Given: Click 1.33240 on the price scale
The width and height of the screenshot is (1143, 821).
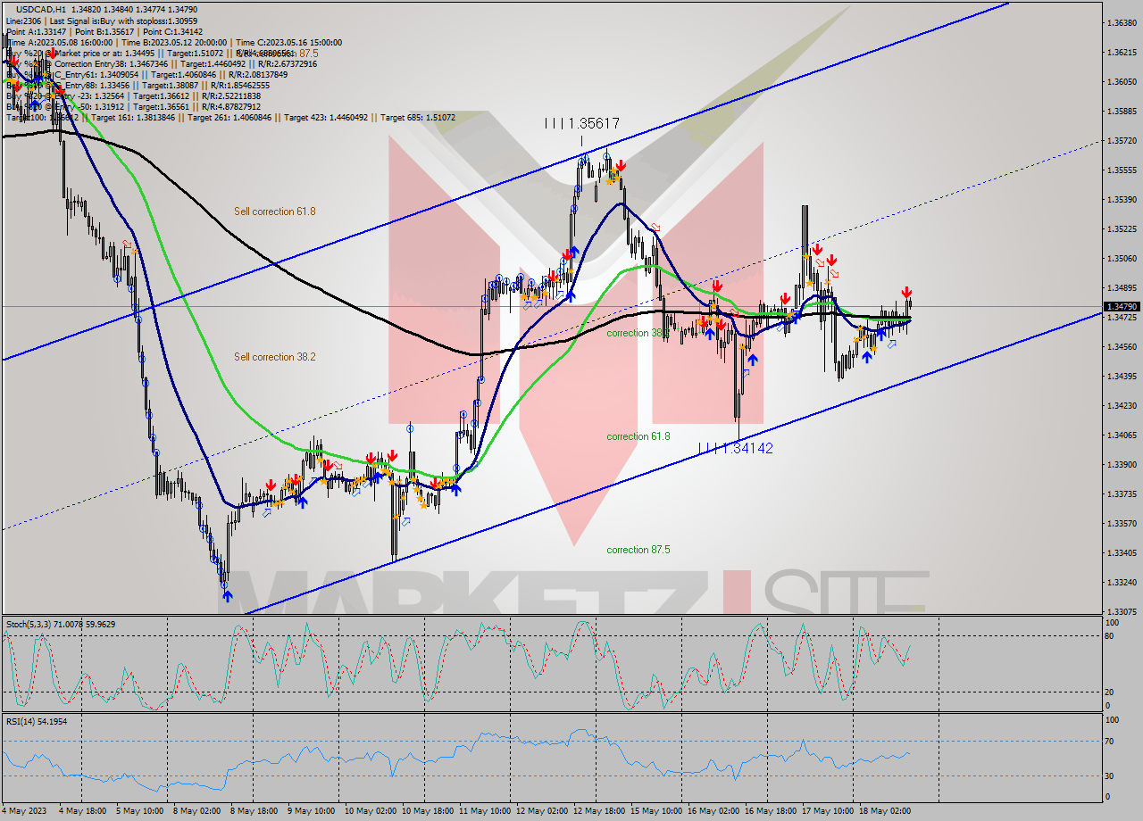Looking at the screenshot, I should (1122, 582).
